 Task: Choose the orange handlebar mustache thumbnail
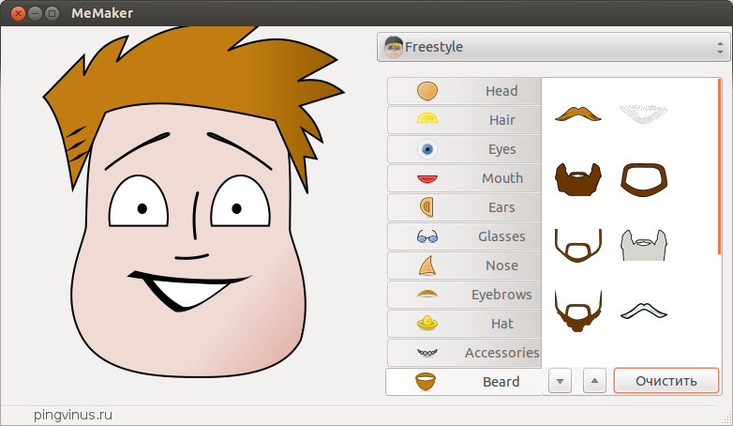(x=578, y=114)
